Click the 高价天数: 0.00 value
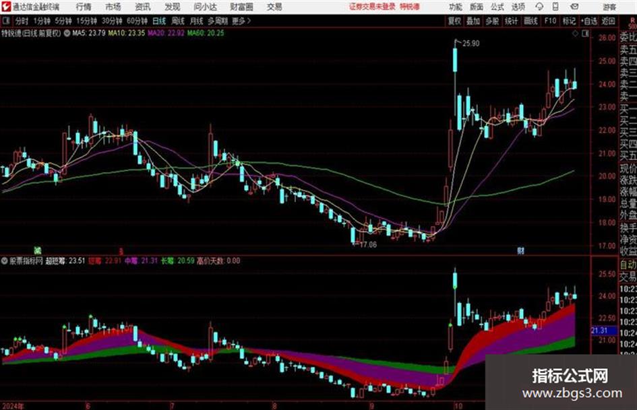The width and height of the screenshot is (637, 410). coord(218,261)
